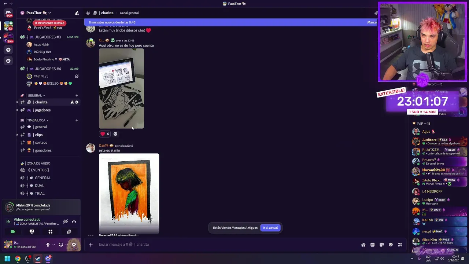This screenshot has width=469, height=264.
Task: Open OBS Studio from taskbar
Action: (28, 258)
